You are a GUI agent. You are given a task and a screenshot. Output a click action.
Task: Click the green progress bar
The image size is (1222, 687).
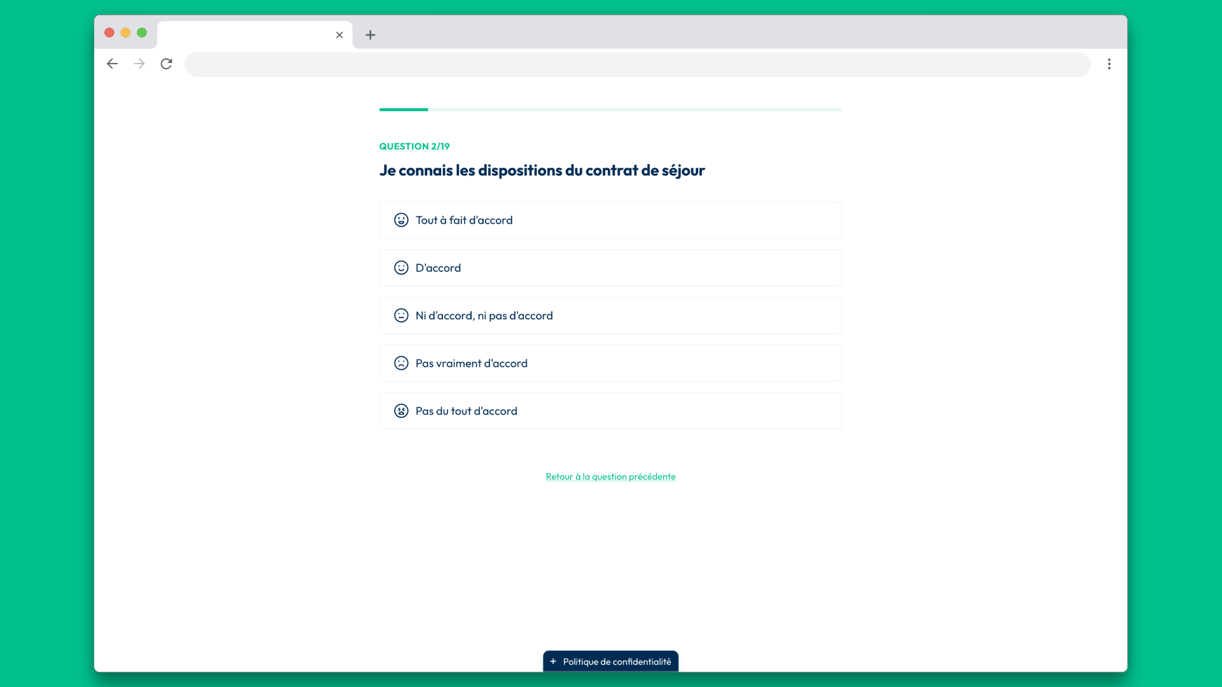click(x=404, y=109)
